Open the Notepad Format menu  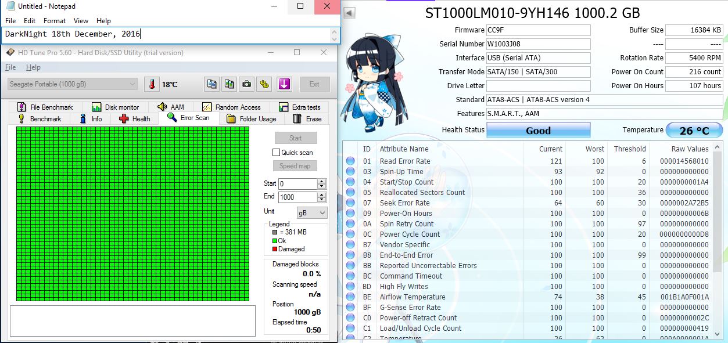tap(55, 21)
